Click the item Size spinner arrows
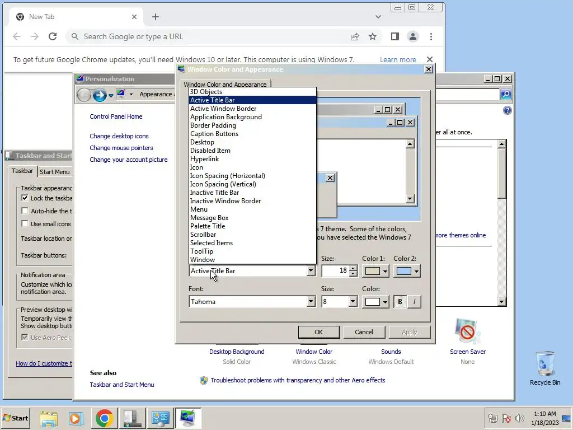 [353, 271]
